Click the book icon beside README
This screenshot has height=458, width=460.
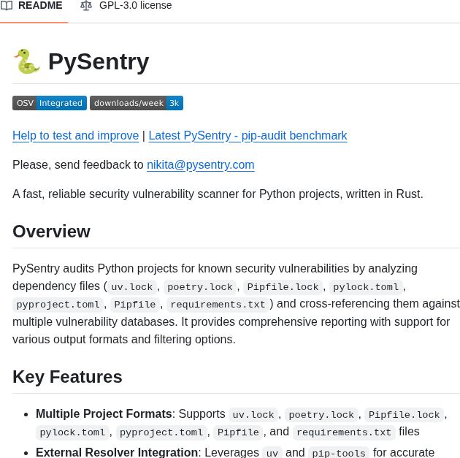7,6
